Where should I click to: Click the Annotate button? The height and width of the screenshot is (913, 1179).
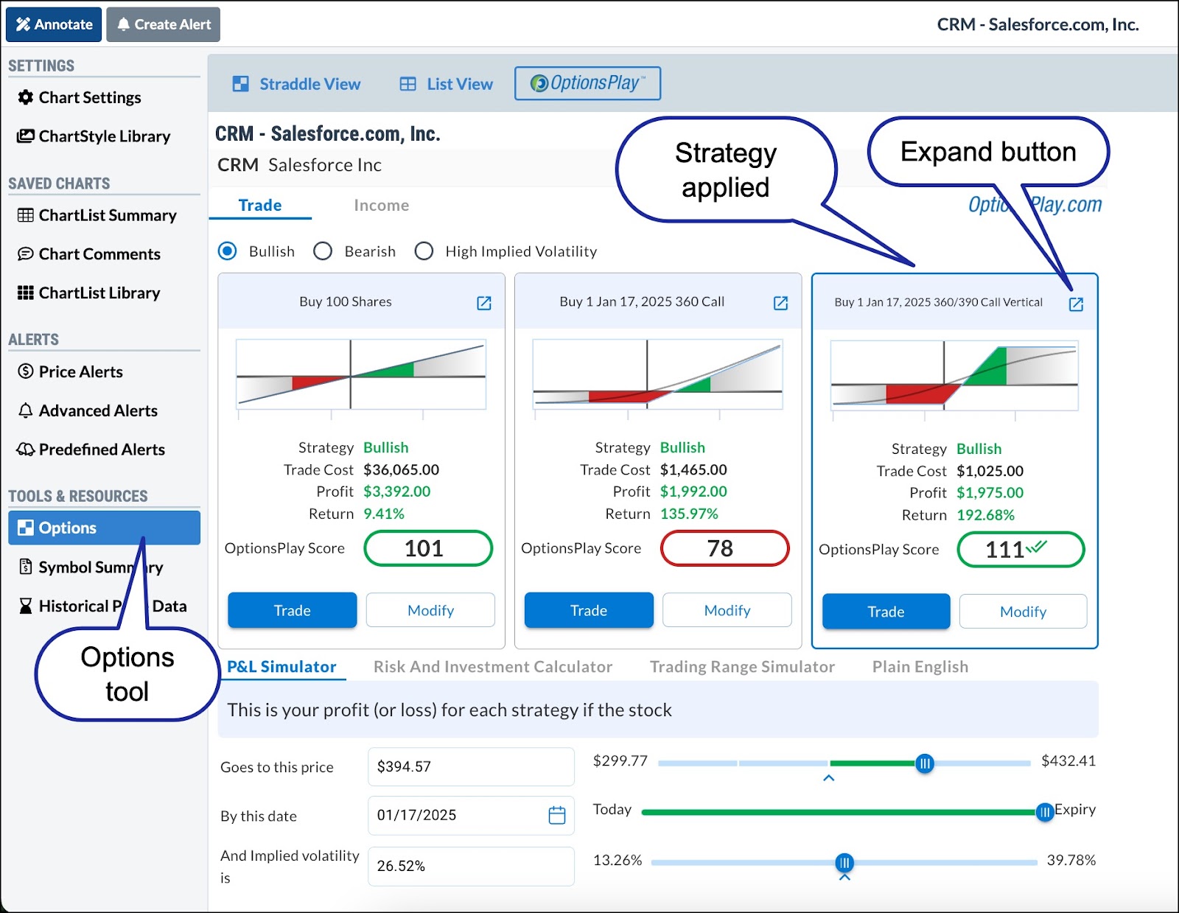[54, 24]
